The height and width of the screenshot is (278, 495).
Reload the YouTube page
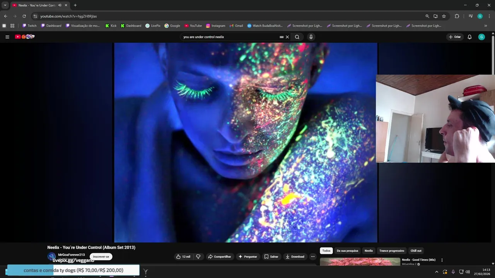(x=24, y=16)
